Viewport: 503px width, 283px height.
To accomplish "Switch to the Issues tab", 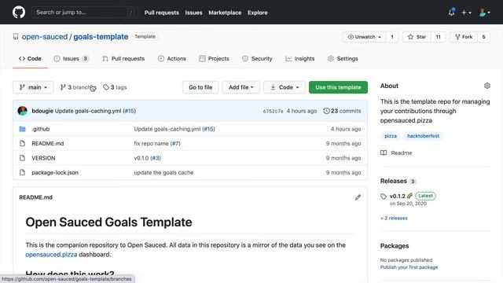I will [x=72, y=59].
